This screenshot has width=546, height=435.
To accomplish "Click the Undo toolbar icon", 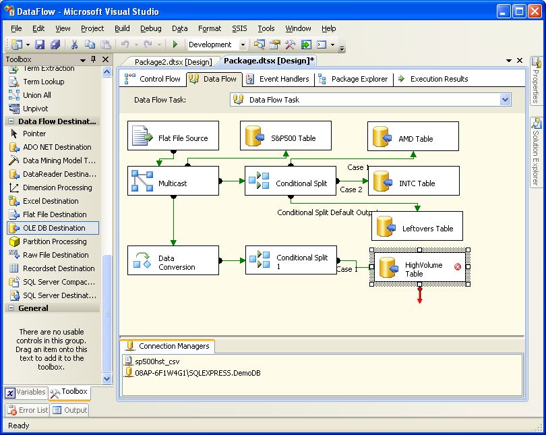I will 125,45.
